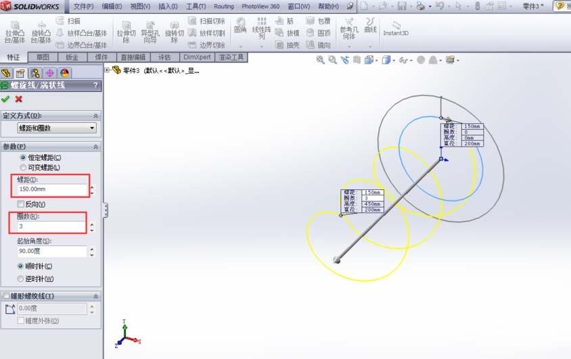Select the 边界切除 boundary cut tool
Viewport: 571px width, 359px height.
coord(206,45)
